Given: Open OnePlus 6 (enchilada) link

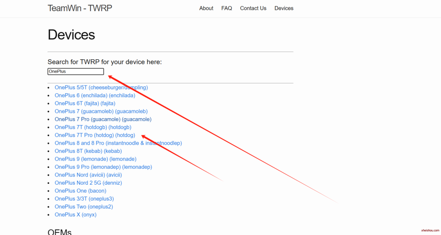Looking at the screenshot, I should [95, 95].
